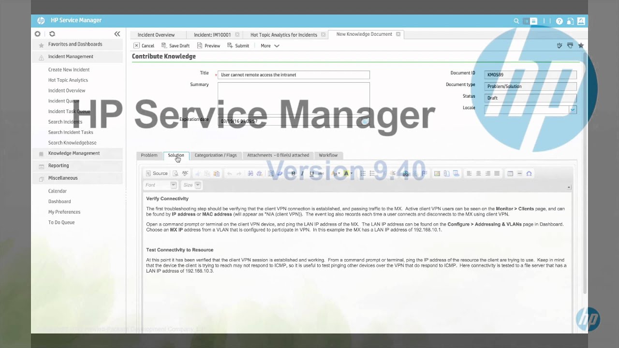Image resolution: width=619 pixels, height=348 pixels.
Task: Open the settings gear in sidebar
Action: coord(38,34)
